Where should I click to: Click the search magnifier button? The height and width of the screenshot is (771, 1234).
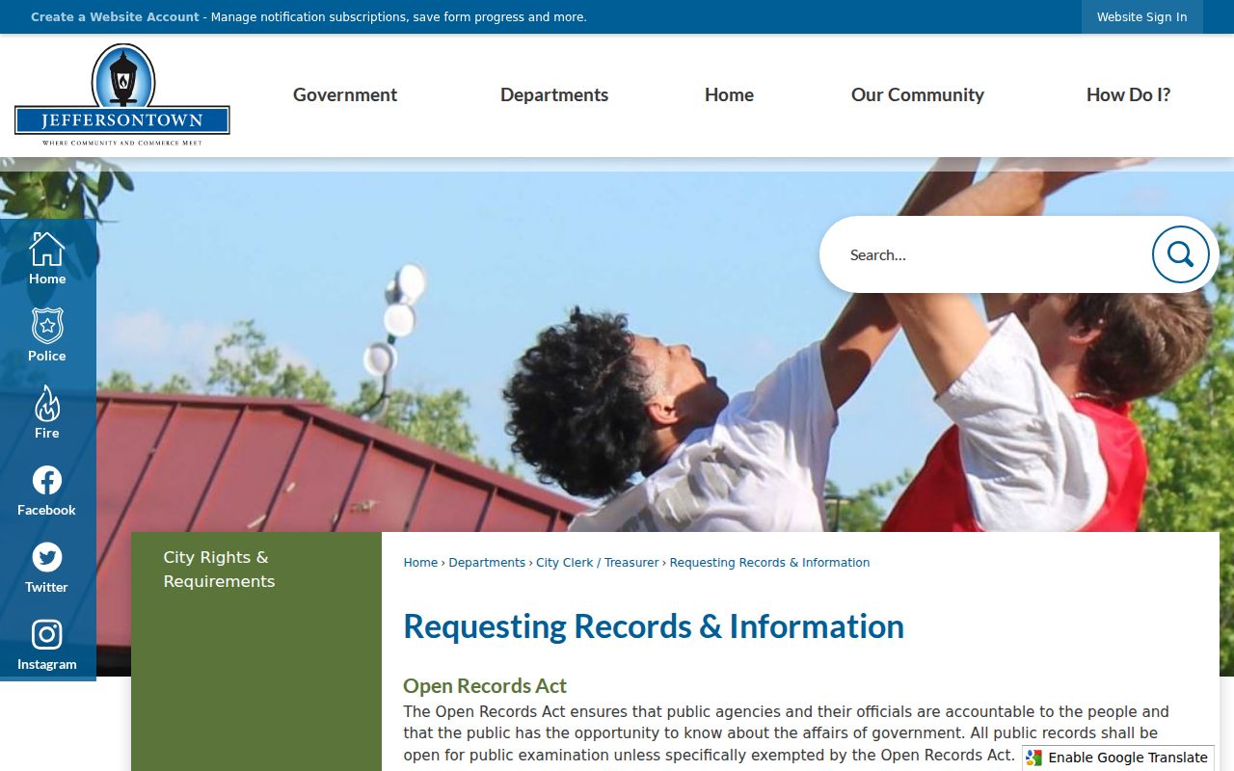pos(1180,254)
